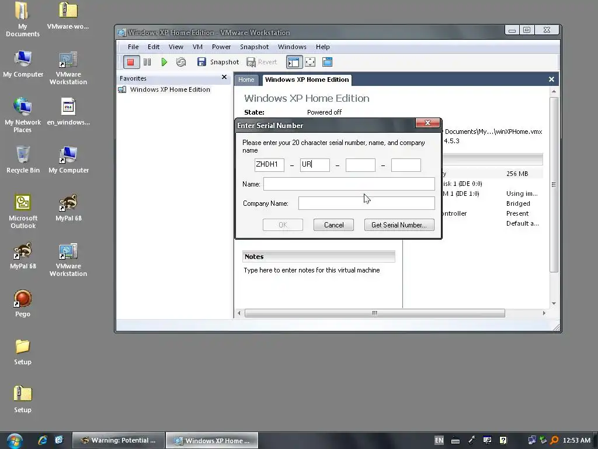Click the Snapshot toolbar button
Screen dimensions: 598x449
pyautogui.click(x=218, y=62)
